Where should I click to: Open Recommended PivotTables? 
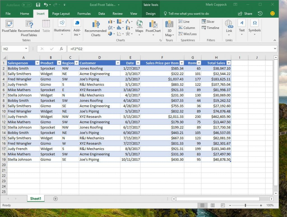(x=29, y=27)
